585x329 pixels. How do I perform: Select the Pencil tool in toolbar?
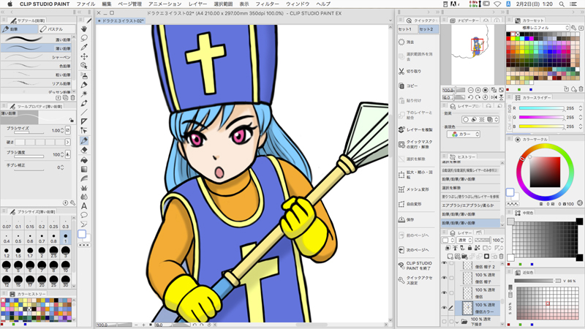(x=84, y=140)
